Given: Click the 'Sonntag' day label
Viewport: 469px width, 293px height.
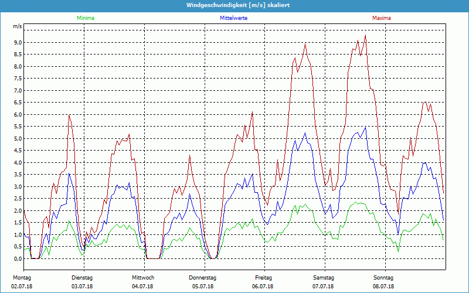Looking at the screenshot, I should click(383, 278).
